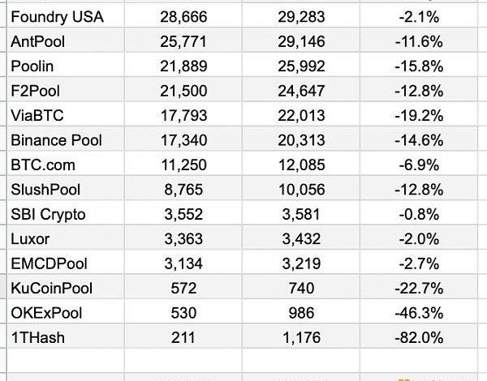Select EMCDPool value 3,134
Image resolution: width=487 pixels, height=381 pixels.
(183, 263)
